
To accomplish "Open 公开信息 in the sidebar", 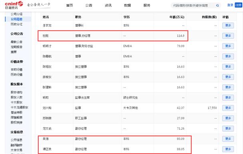I will (16, 140).
